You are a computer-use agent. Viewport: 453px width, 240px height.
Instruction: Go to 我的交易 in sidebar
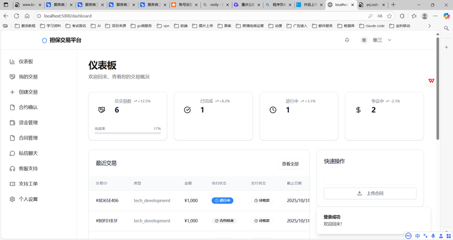pos(28,77)
